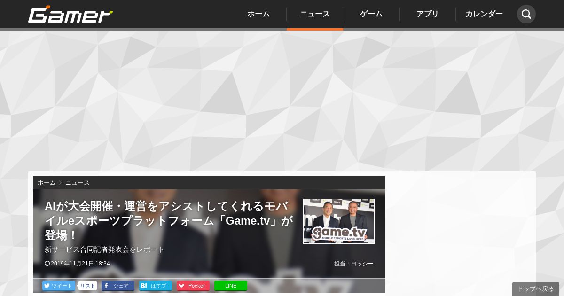Click the article headline about Game.tv
The width and height of the screenshot is (564, 296).
click(169, 220)
